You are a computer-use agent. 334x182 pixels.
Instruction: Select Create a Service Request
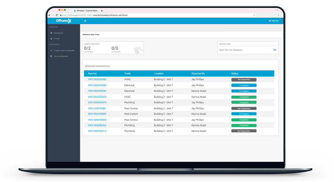pos(64,50)
